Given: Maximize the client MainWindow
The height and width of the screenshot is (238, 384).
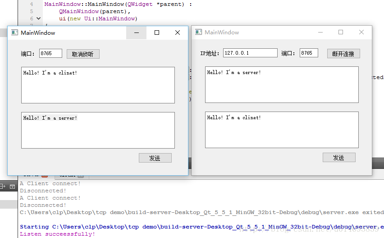Looking at the screenshot, I should [341, 33].
